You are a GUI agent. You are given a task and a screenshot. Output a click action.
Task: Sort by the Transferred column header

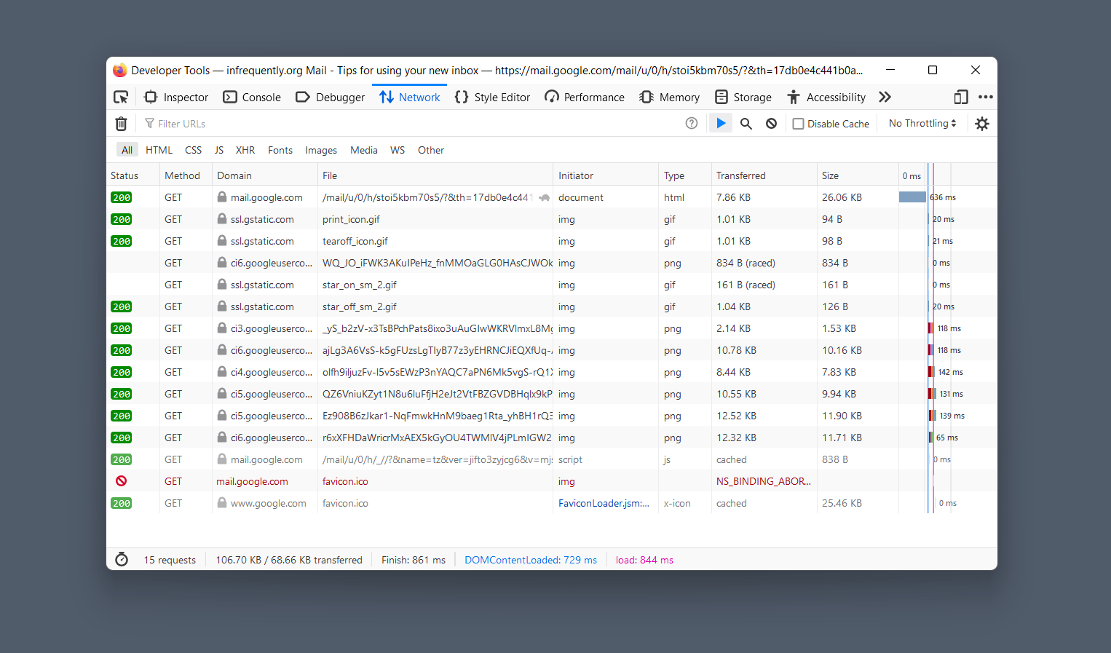(x=764, y=175)
